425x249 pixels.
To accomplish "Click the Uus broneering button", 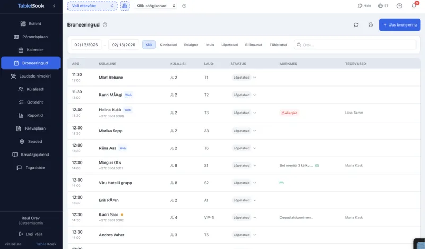I will click(x=399, y=25).
